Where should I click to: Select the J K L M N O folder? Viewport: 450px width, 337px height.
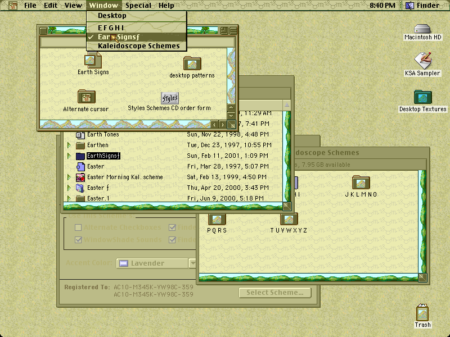pos(361,182)
